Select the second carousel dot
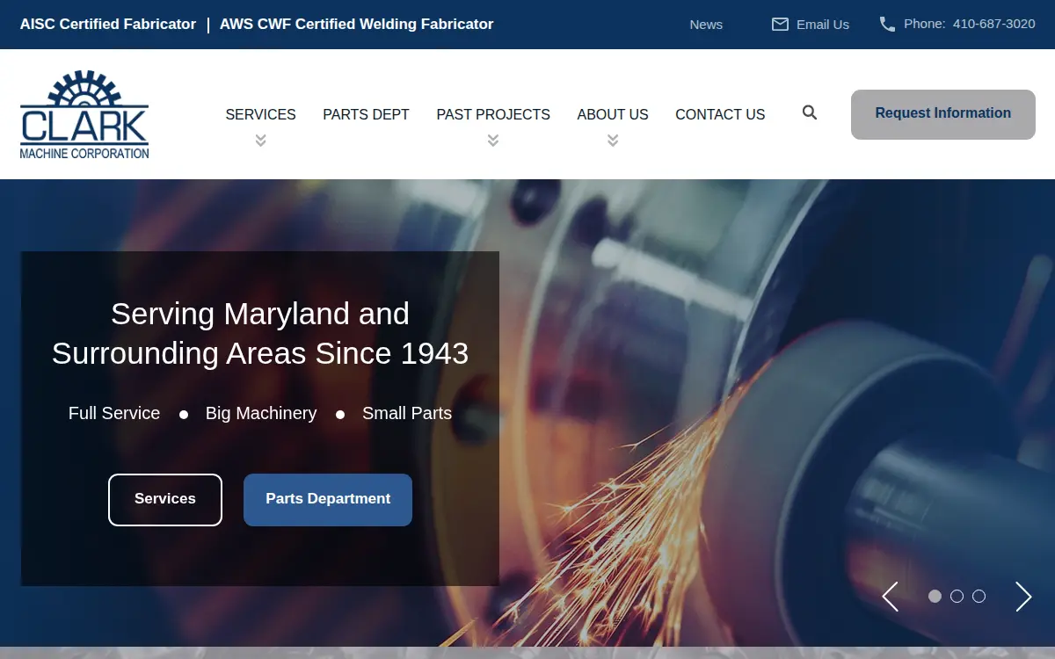 pyautogui.click(x=957, y=596)
